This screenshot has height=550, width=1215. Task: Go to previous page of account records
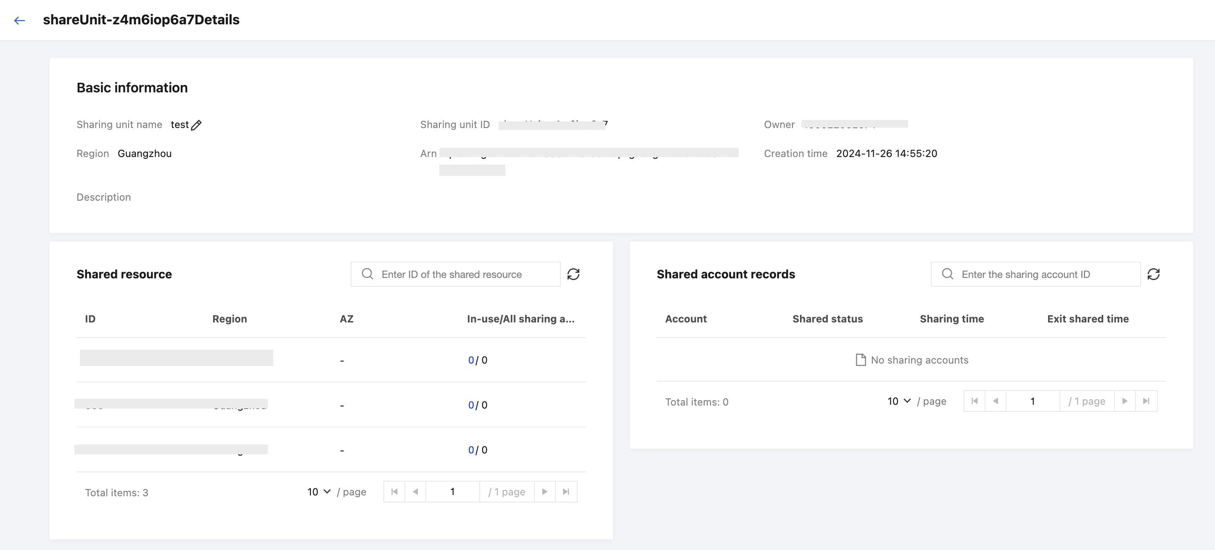coord(995,401)
